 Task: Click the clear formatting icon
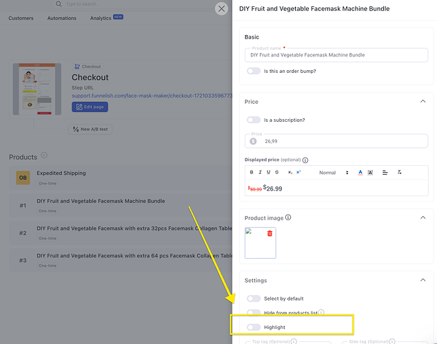[400, 173]
